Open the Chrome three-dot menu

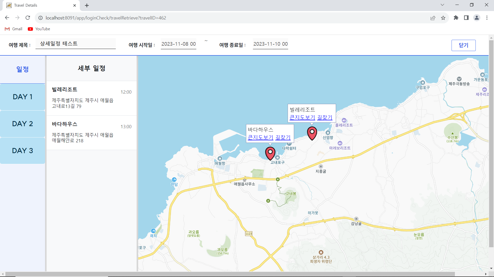coord(487,18)
